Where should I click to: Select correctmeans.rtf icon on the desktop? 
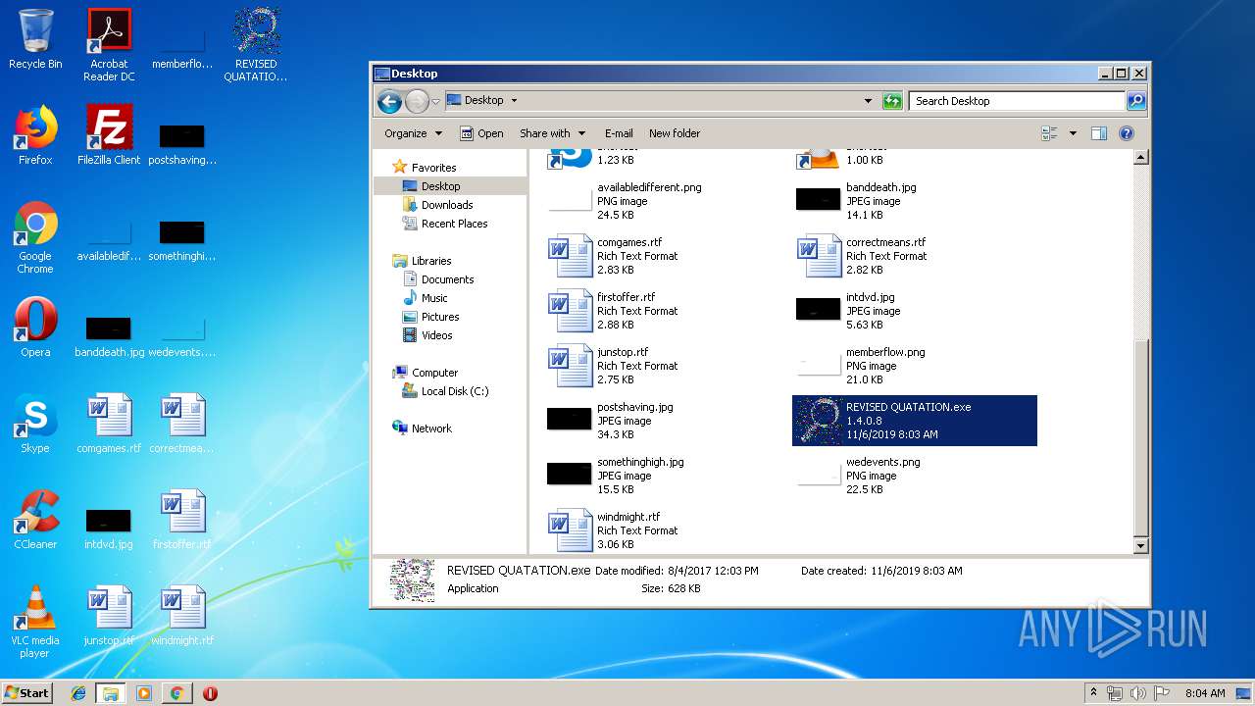[182, 424]
